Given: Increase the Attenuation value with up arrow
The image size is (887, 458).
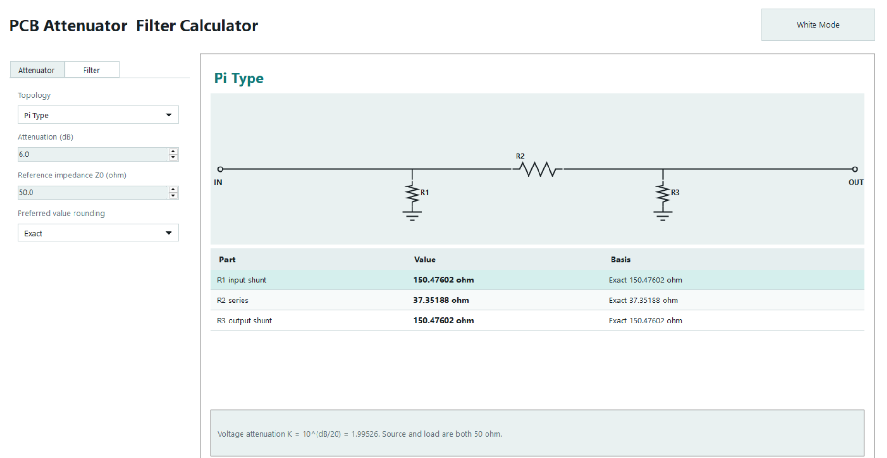Looking at the screenshot, I should click(173, 151).
